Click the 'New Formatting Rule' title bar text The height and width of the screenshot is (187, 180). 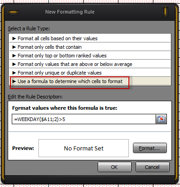point(70,12)
